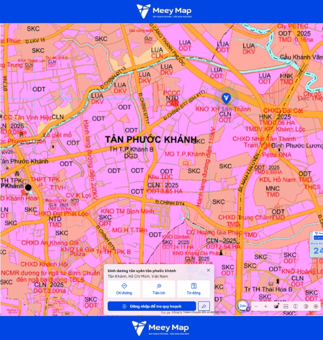Select the TÂN PHƯỚC KHÁNH map label
The width and height of the screenshot is (323, 340).
point(151,139)
